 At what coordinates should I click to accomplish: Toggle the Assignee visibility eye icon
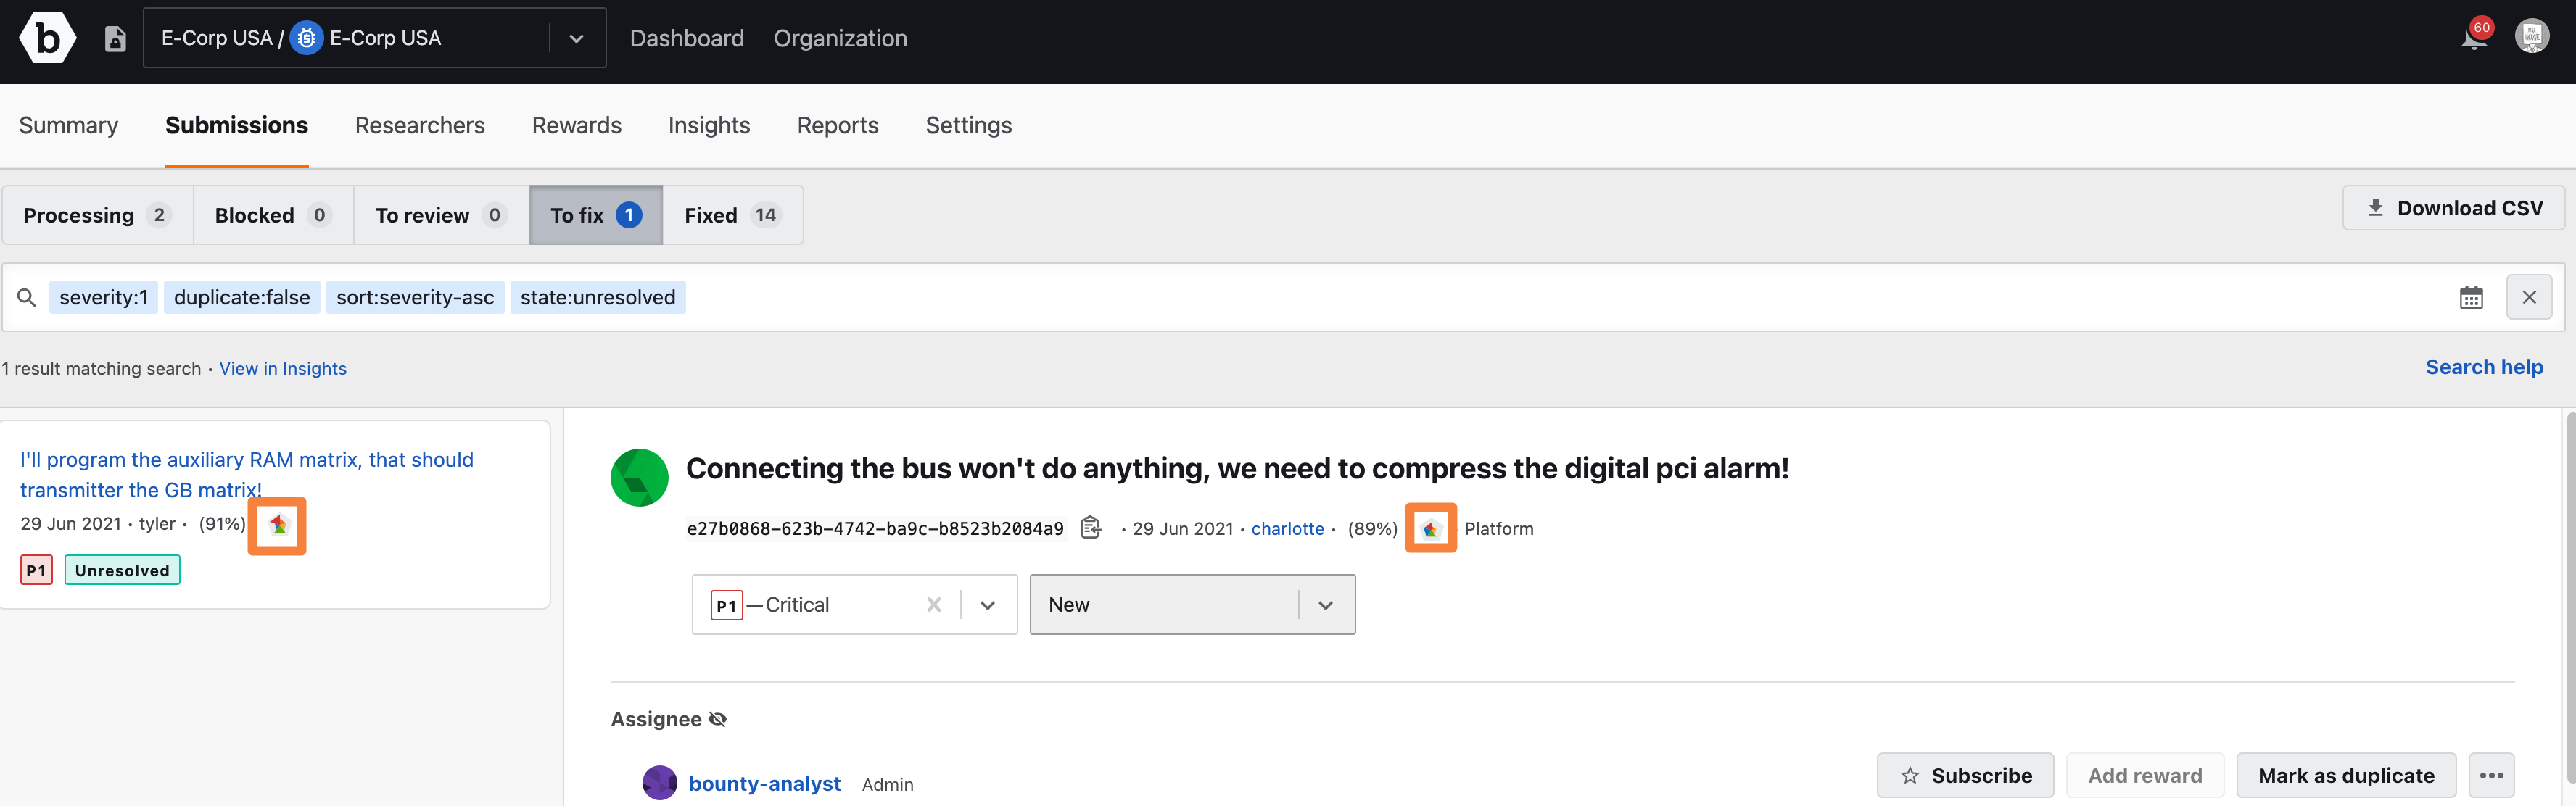pos(718,720)
